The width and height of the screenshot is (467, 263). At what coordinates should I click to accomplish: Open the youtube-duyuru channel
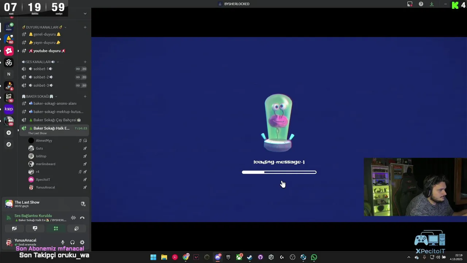[54, 51]
